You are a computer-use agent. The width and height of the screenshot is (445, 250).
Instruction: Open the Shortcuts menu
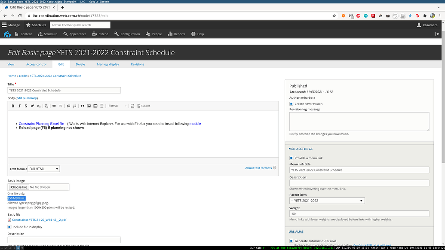tap(36, 25)
